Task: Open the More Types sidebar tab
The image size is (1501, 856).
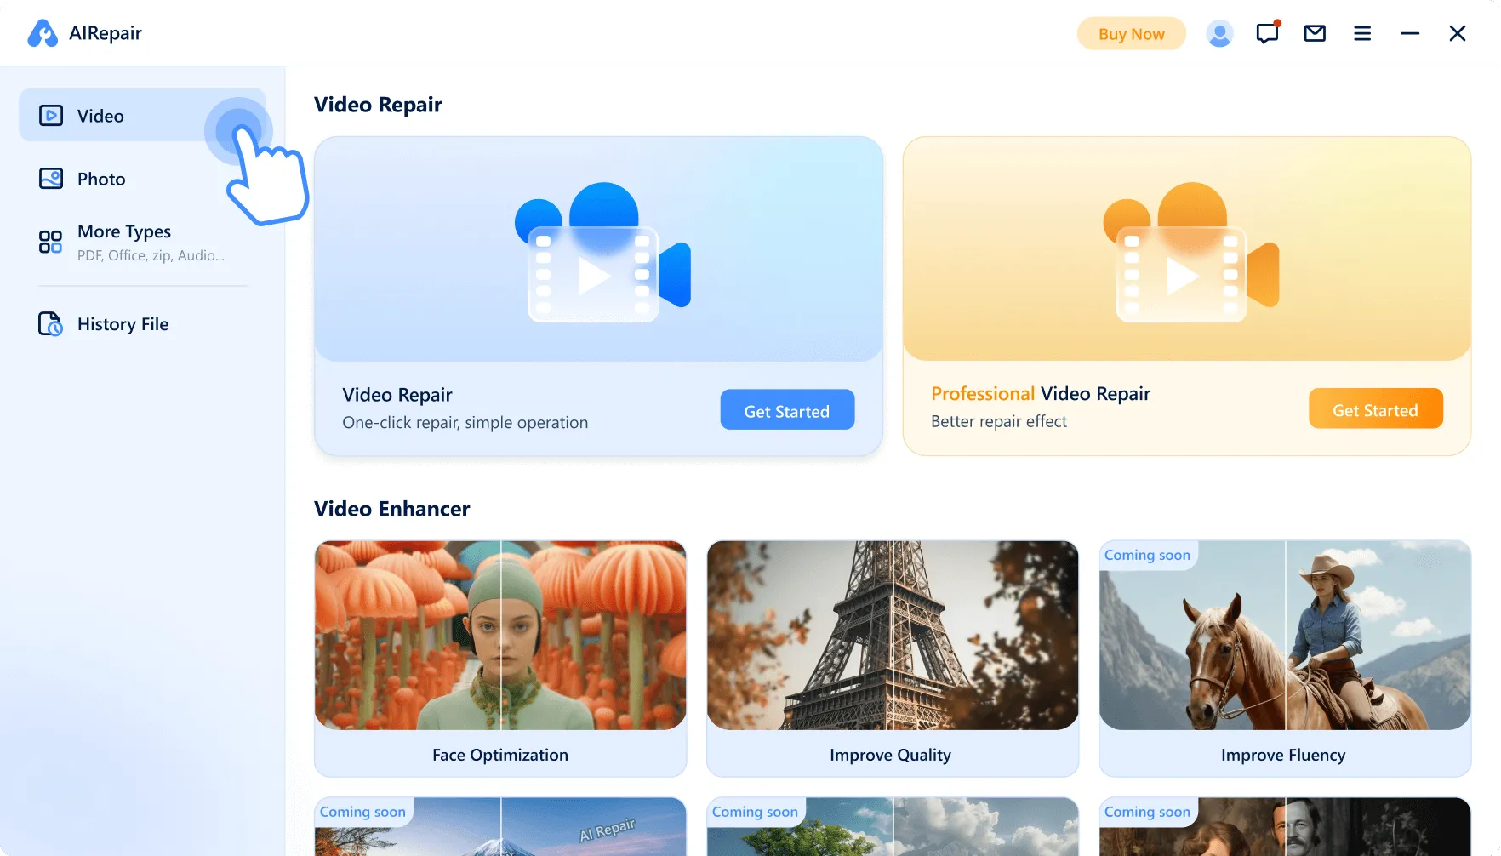Action: 142,243
